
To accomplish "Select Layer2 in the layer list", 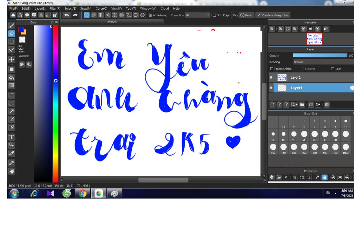I will (x=314, y=78).
